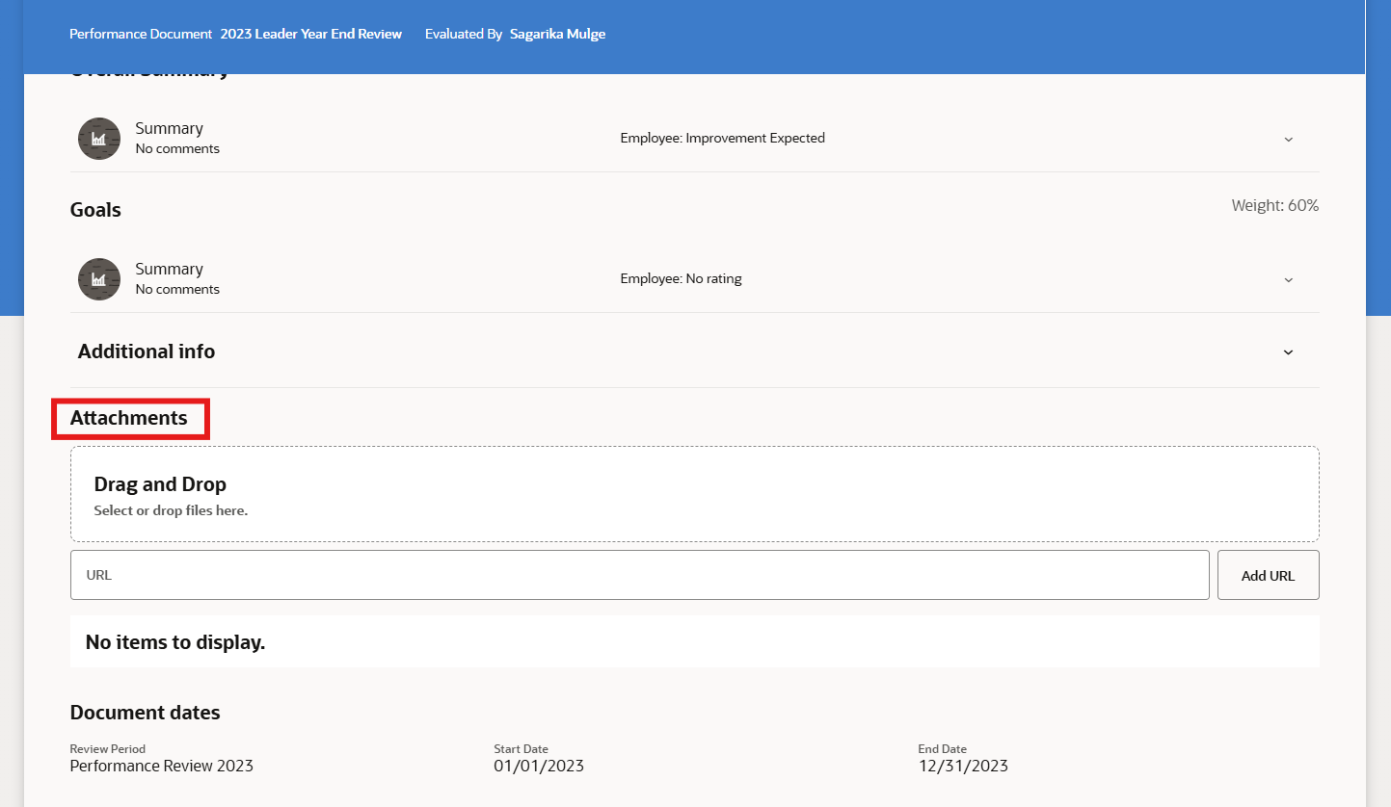This screenshot has width=1391, height=807.
Task: Click the Document dates heading
Action: click(x=145, y=713)
